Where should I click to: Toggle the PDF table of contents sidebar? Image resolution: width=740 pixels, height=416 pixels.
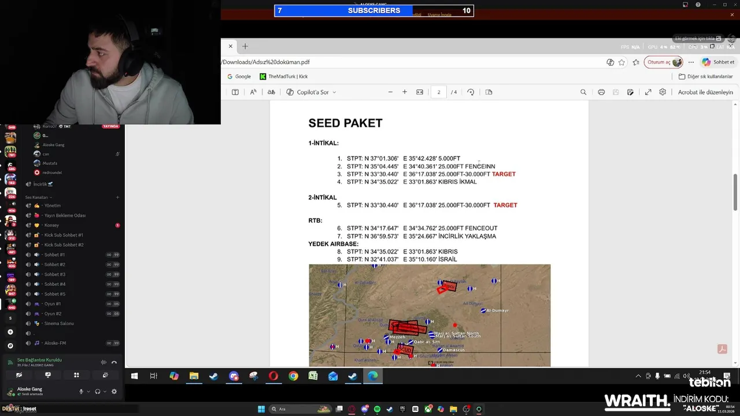point(235,92)
